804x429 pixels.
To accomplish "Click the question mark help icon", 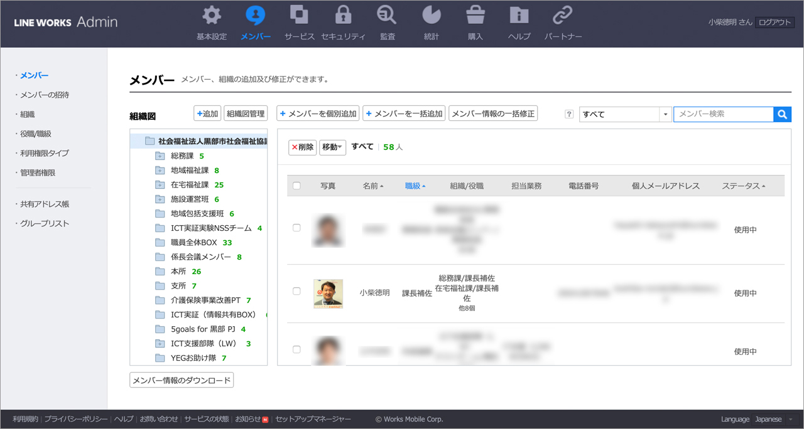I will tap(569, 114).
